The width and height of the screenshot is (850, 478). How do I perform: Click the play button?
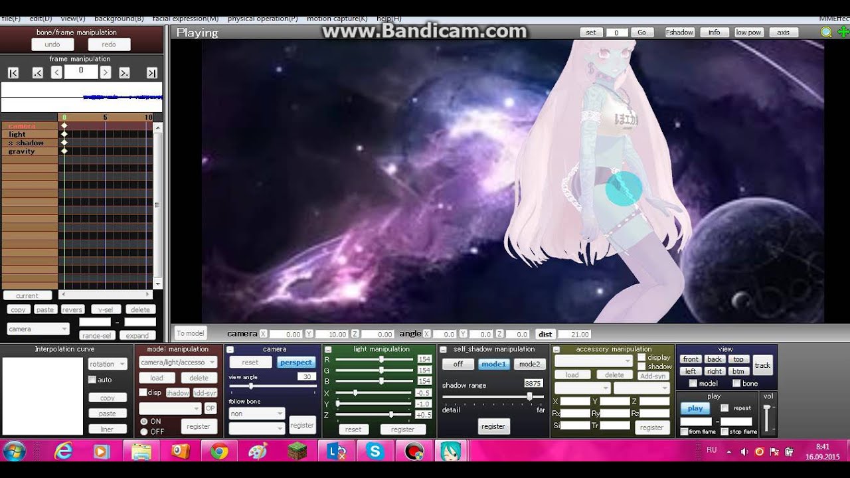(x=695, y=408)
